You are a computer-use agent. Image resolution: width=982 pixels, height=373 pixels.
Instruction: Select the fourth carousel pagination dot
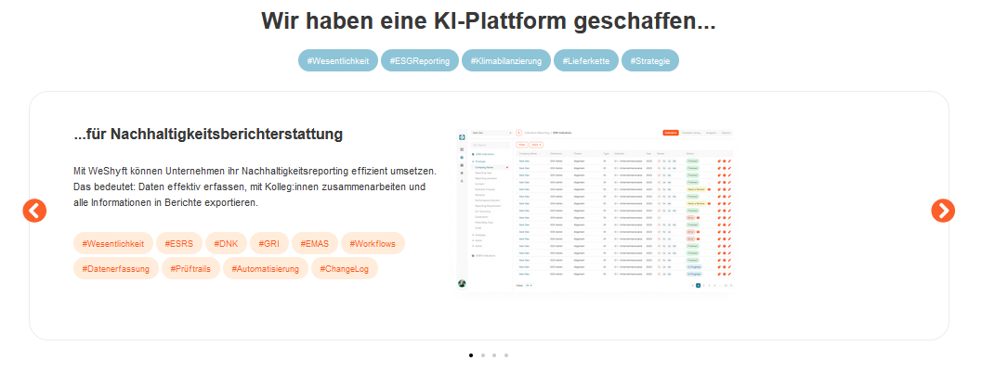click(506, 354)
